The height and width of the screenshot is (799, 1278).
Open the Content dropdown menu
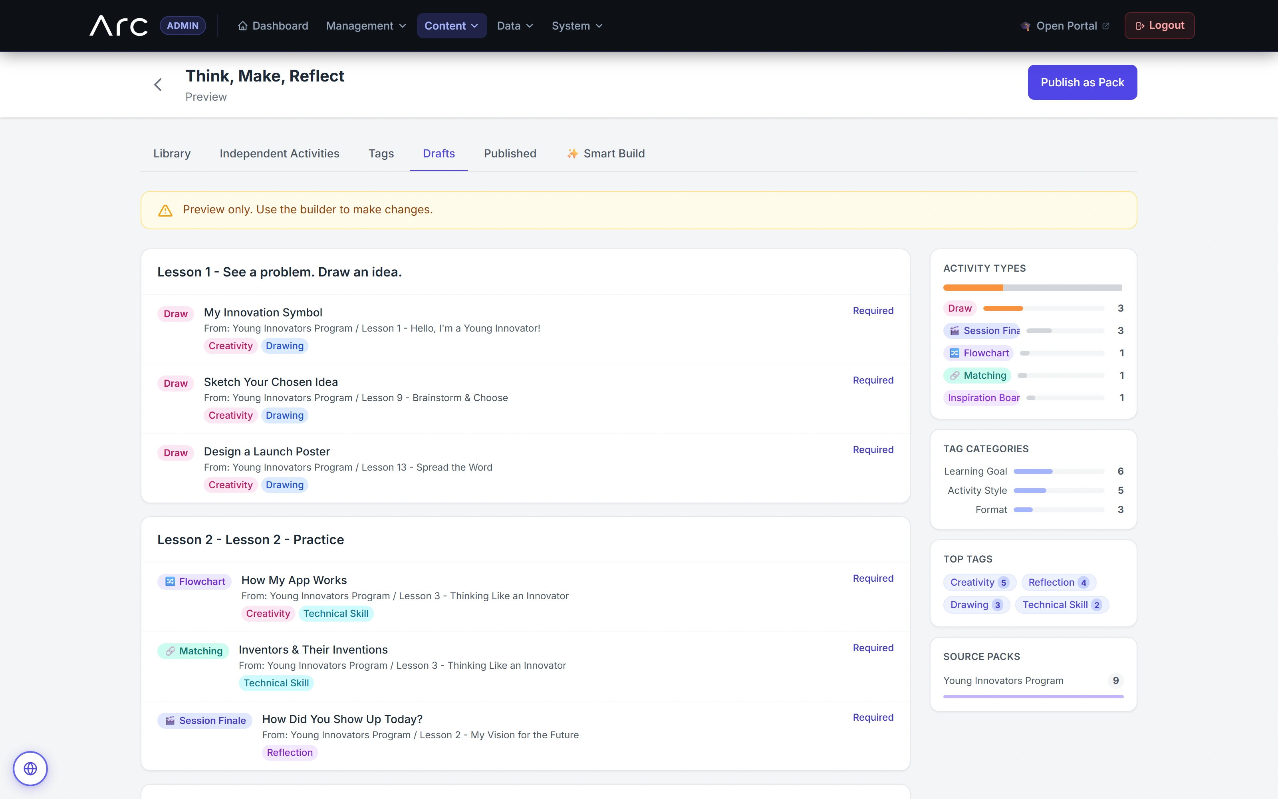[x=452, y=26]
